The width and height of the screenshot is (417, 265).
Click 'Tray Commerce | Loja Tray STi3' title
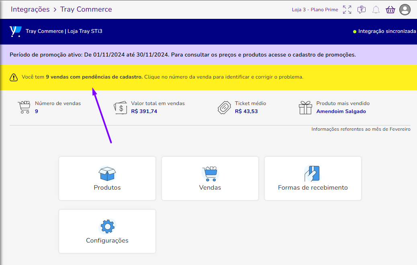[x=64, y=31]
